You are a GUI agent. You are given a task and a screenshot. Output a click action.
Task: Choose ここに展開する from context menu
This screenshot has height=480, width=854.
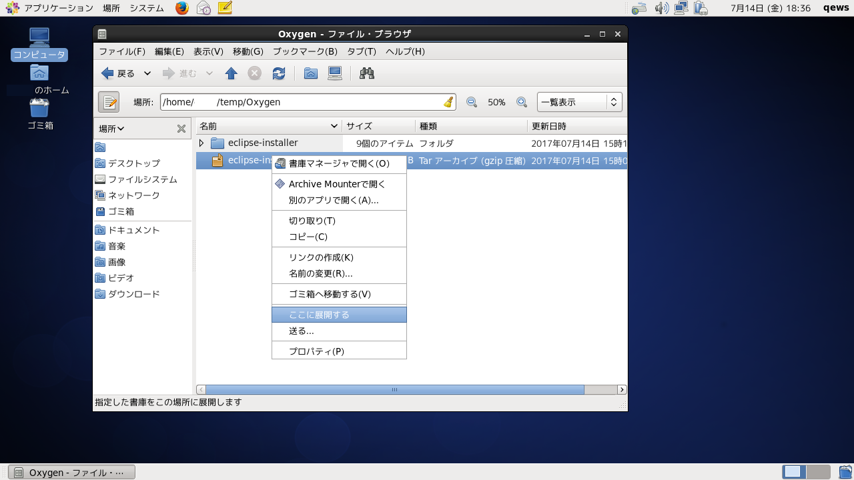tap(339, 315)
